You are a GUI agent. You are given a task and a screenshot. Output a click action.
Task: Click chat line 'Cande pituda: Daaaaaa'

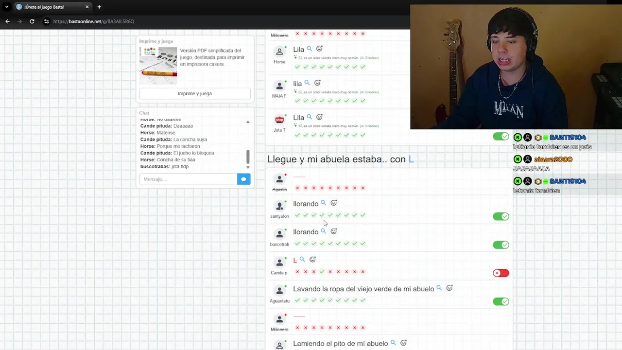coord(167,126)
